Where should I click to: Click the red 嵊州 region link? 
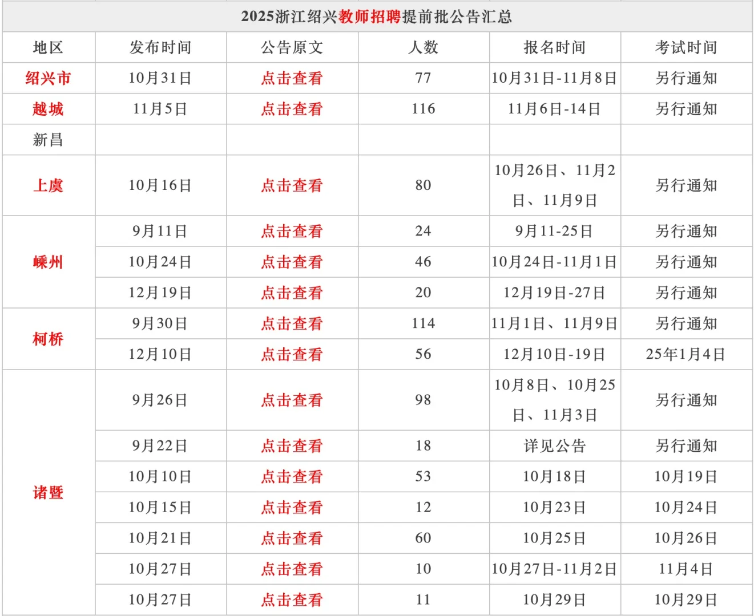pyautogui.click(x=48, y=262)
